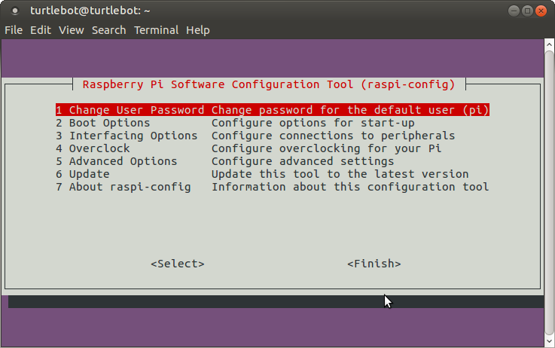
Task: Open the Terminal menu
Action: point(157,30)
